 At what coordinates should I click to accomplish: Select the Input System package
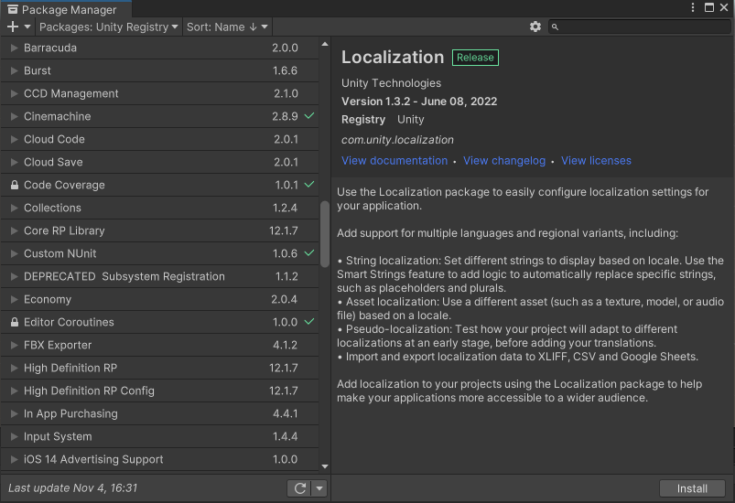coord(159,436)
